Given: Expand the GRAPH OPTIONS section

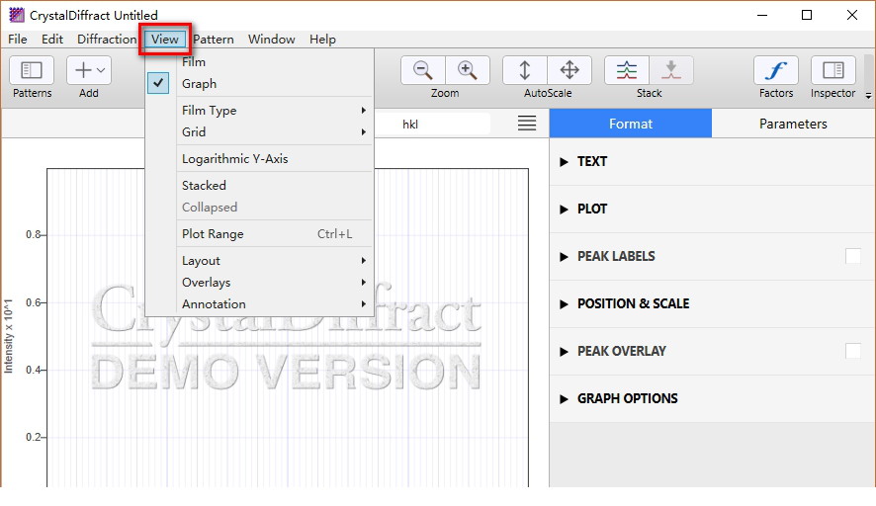Looking at the screenshot, I should (564, 399).
